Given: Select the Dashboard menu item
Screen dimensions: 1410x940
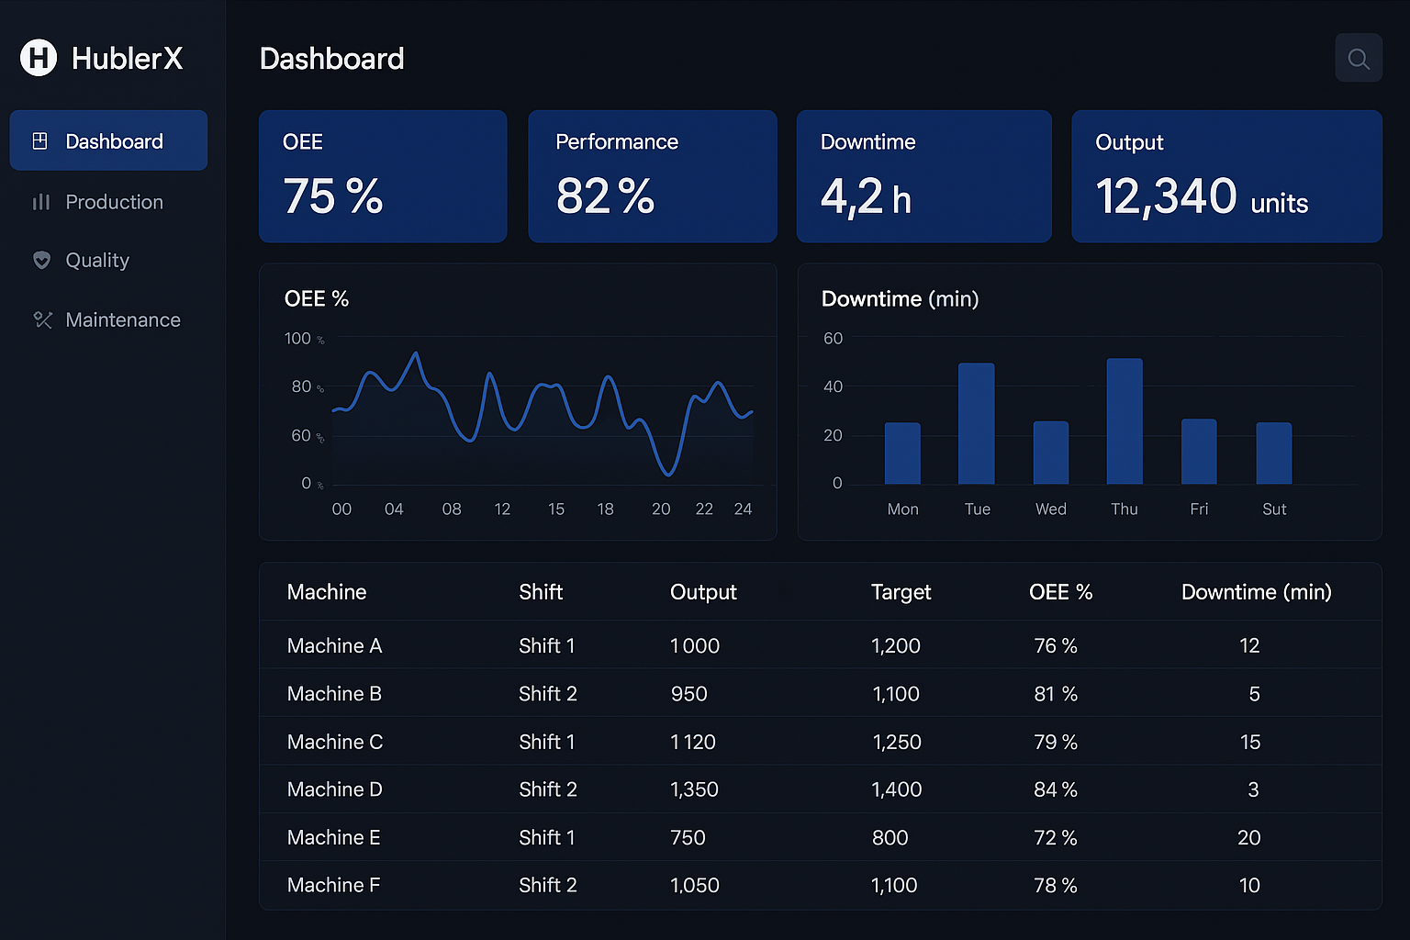Looking at the screenshot, I should [108, 140].
